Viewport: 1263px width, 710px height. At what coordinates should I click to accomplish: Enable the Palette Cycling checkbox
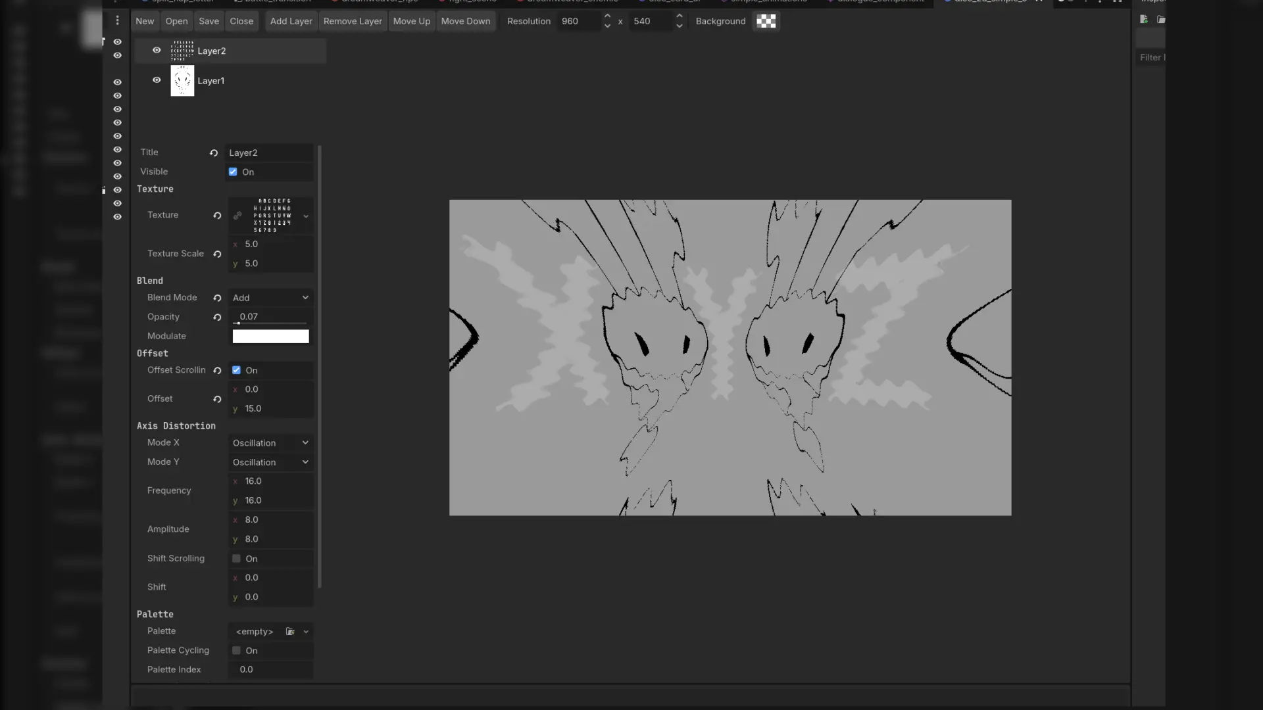[236, 651]
